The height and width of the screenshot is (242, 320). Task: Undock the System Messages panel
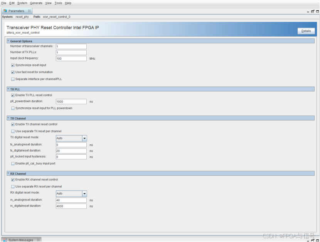click(x=312, y=240)
